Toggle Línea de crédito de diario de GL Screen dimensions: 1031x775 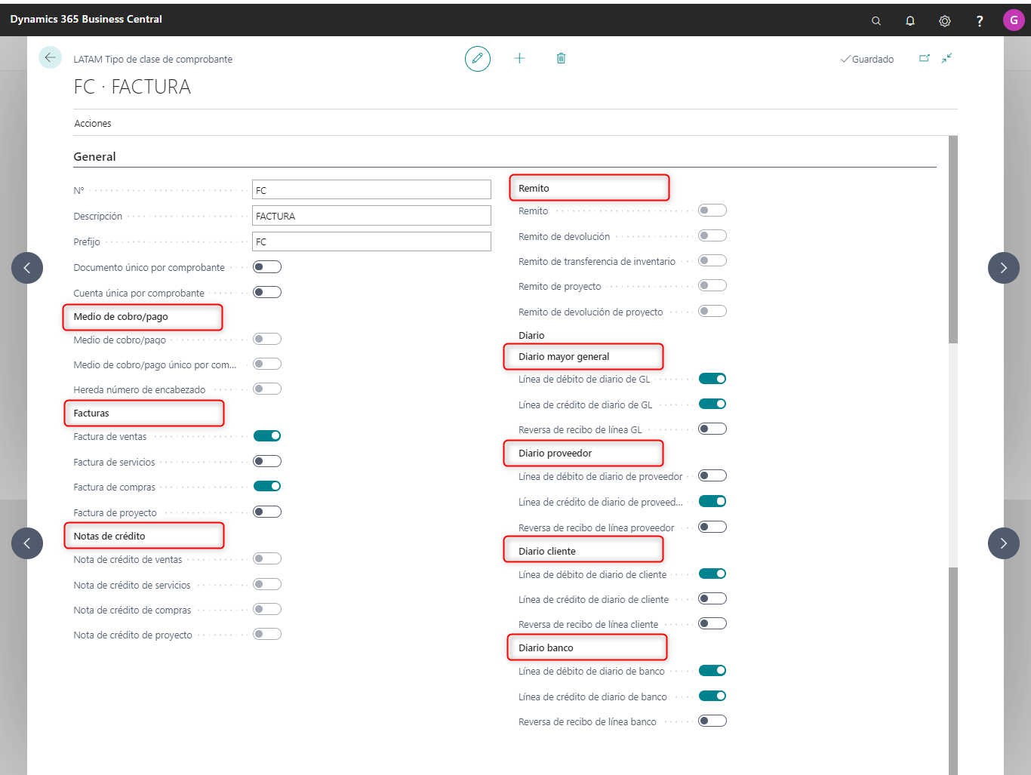(x=712, y=404)
